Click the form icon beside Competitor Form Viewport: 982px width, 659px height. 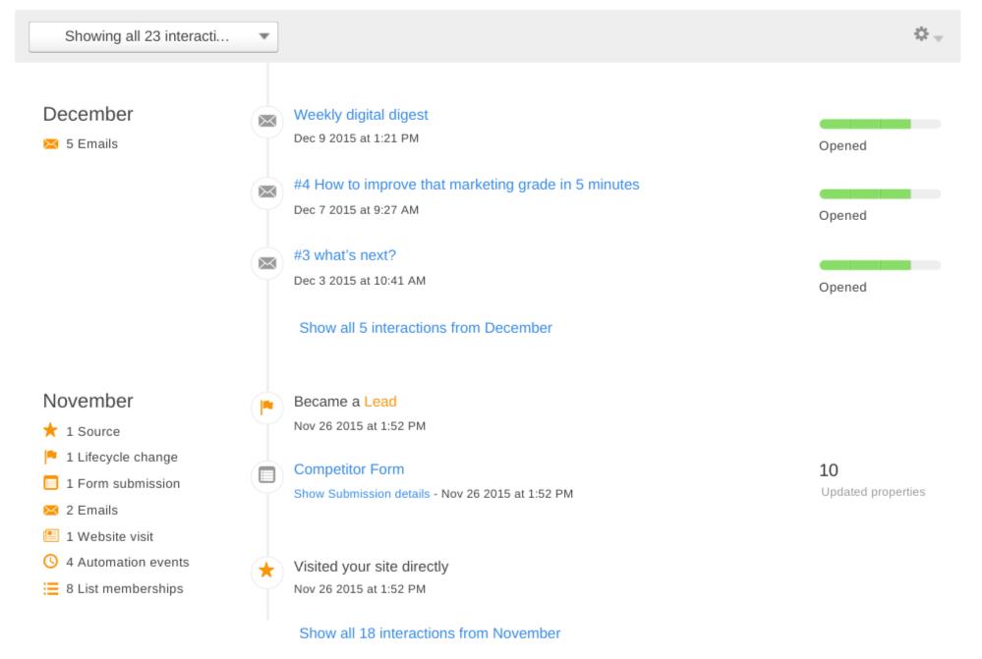(267, 475)
